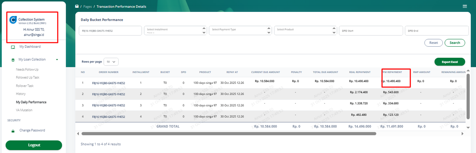Click grand total Rp. 11.491.800
Image resolution: width=476 pixels, height=153 pixels.
pyautogui.click(x=391, y=126)
